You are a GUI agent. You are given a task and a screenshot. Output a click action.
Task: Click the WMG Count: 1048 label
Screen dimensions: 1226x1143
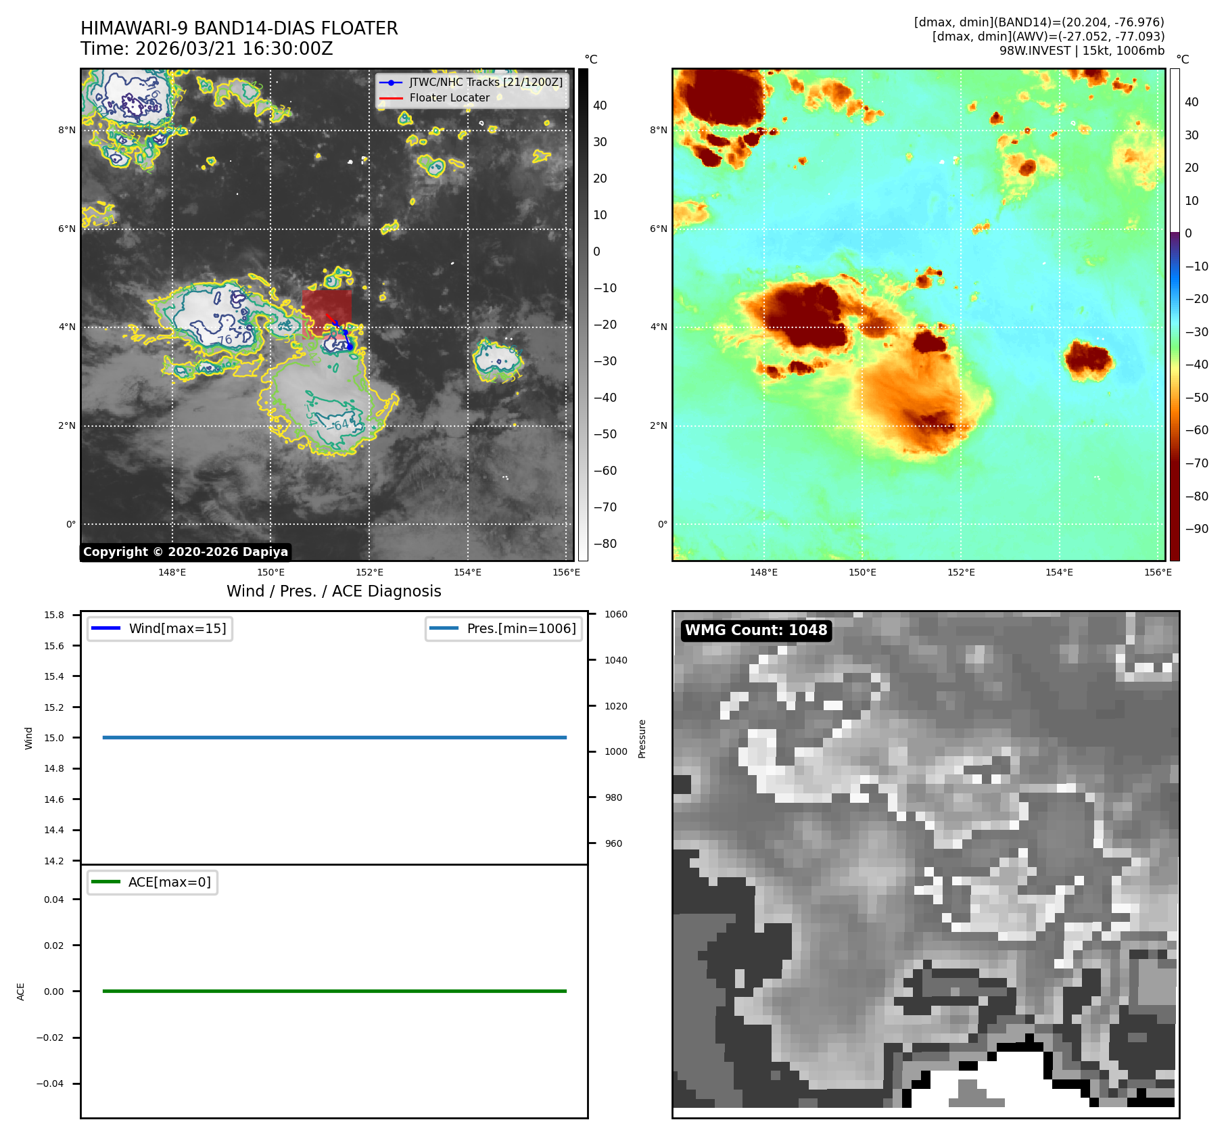[x=755, y=630]
